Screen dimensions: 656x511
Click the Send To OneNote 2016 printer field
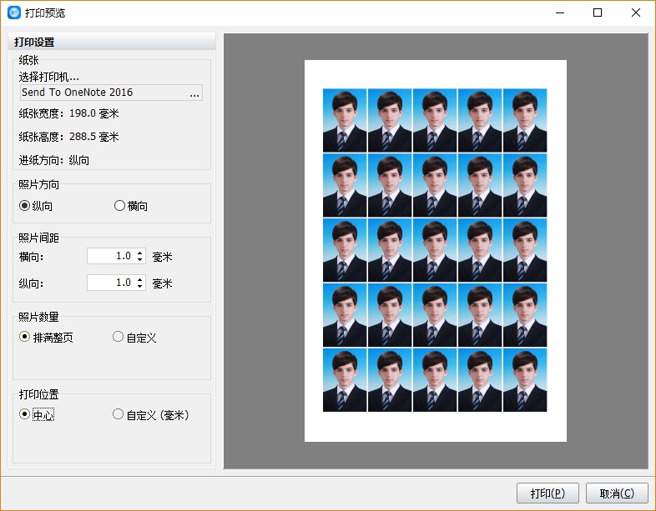[102, 93]
